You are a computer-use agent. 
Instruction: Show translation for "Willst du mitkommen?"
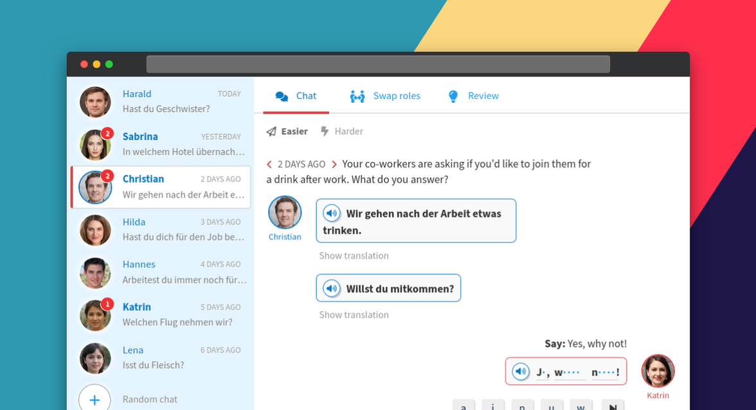[354, 315]
